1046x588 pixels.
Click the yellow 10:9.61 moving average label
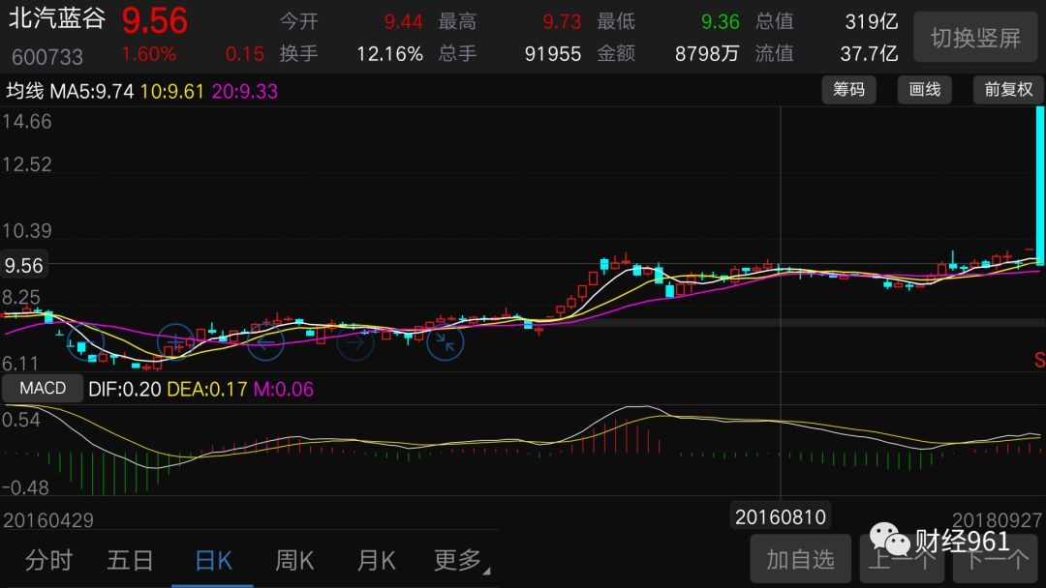point(172,91)
